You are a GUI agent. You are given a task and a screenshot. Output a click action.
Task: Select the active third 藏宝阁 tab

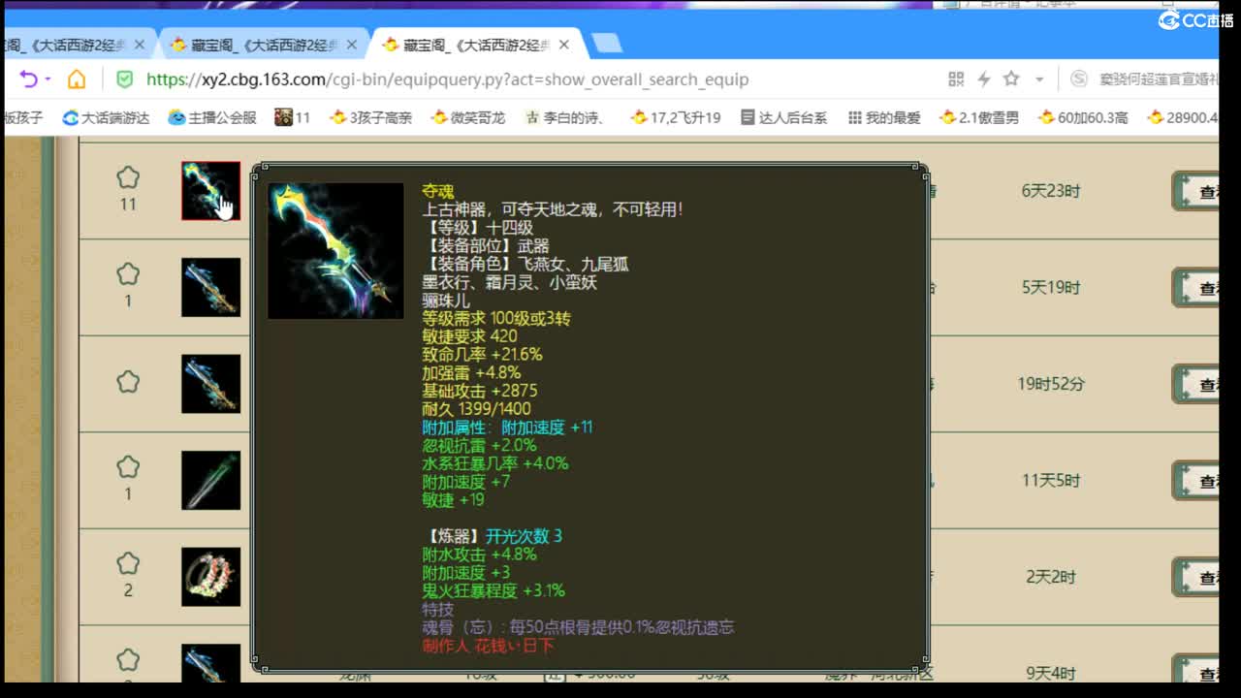[x=475, y=45]
